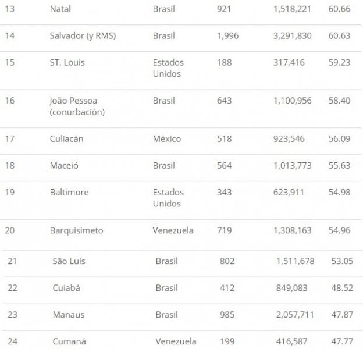Select the México country cell

(x=167, y=139)
